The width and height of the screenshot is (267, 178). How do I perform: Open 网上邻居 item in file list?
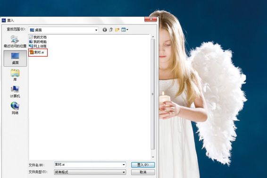tap(38, 46)
